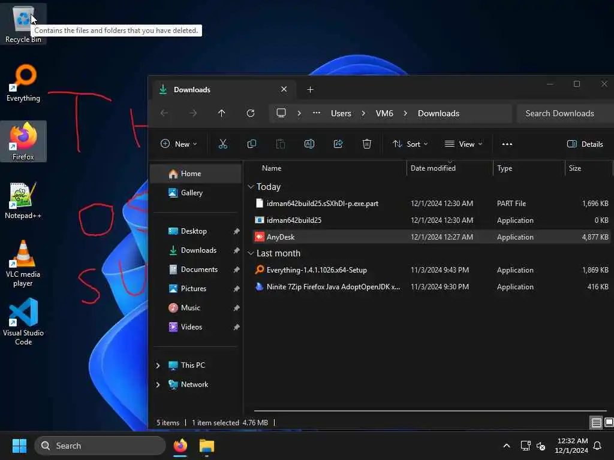Go up one folder level with Up arrow
614x460 pixels.
pyautogui.click(x=222, y=113)
